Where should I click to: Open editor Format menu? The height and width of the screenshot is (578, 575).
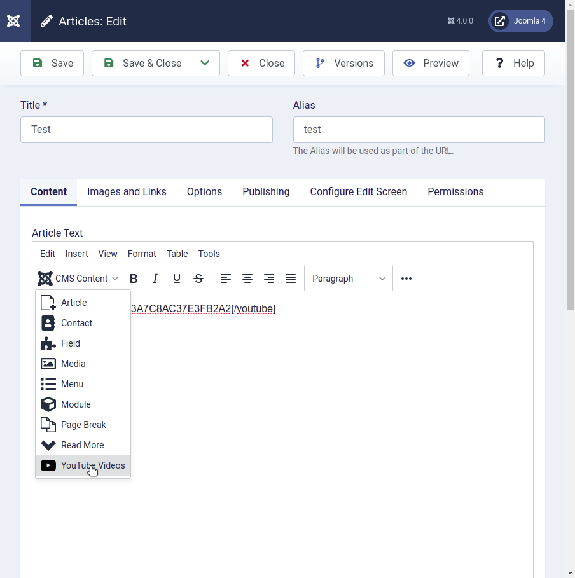tap(142, 254)
